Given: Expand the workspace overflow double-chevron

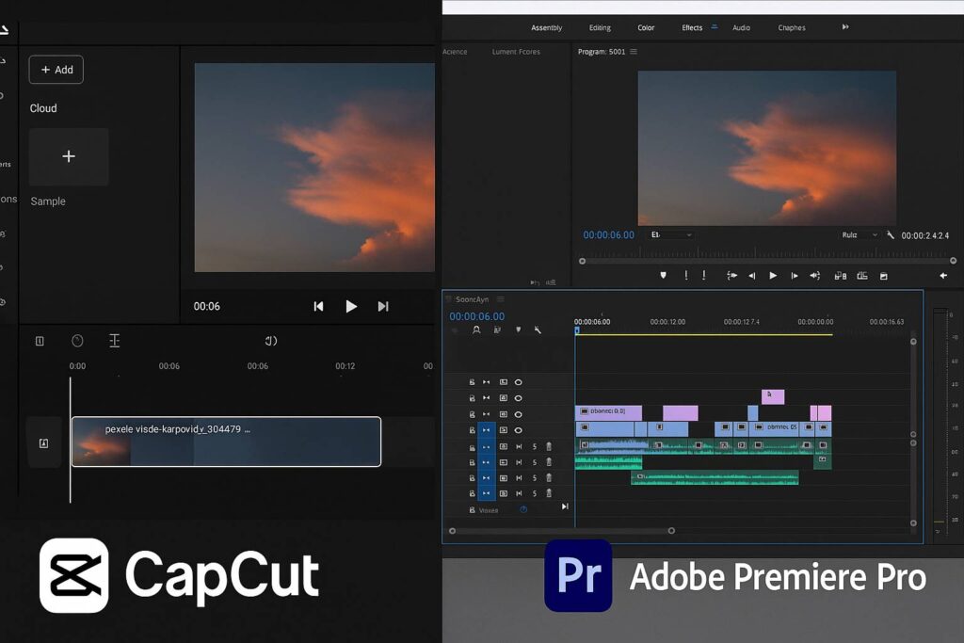Looking at the screenshot, I should tap(844, 27).
